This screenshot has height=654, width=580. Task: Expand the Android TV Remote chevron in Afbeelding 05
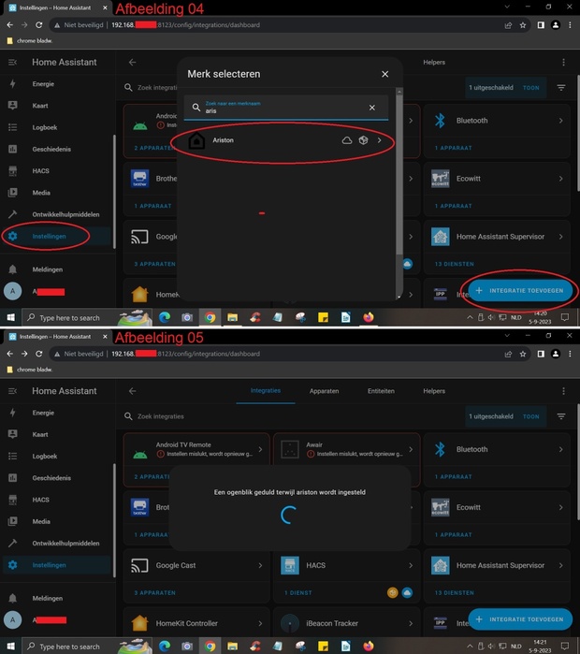pos(260,449)
